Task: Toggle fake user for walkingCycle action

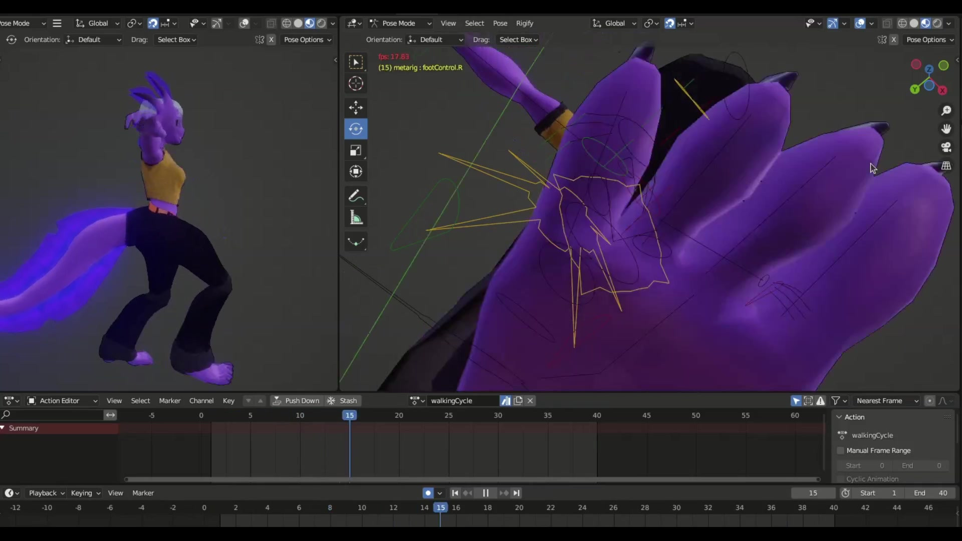Action: (x=506, y=401)
